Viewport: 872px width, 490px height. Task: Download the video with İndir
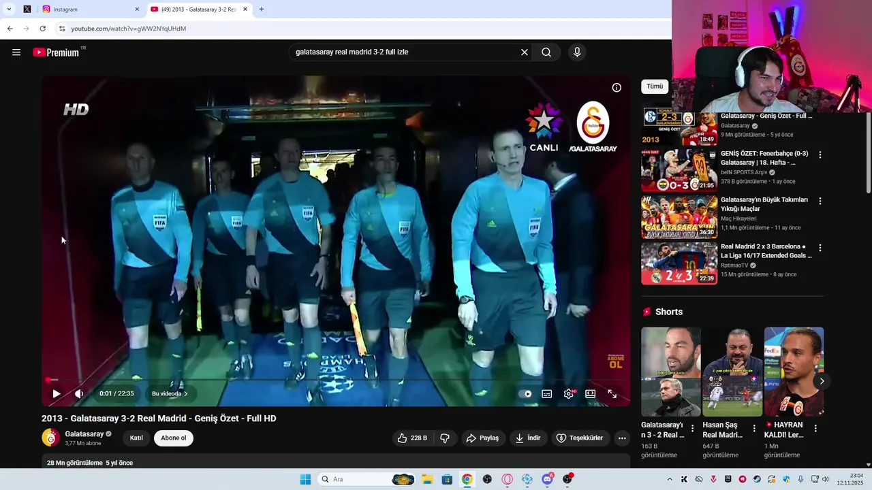(528, 438)
